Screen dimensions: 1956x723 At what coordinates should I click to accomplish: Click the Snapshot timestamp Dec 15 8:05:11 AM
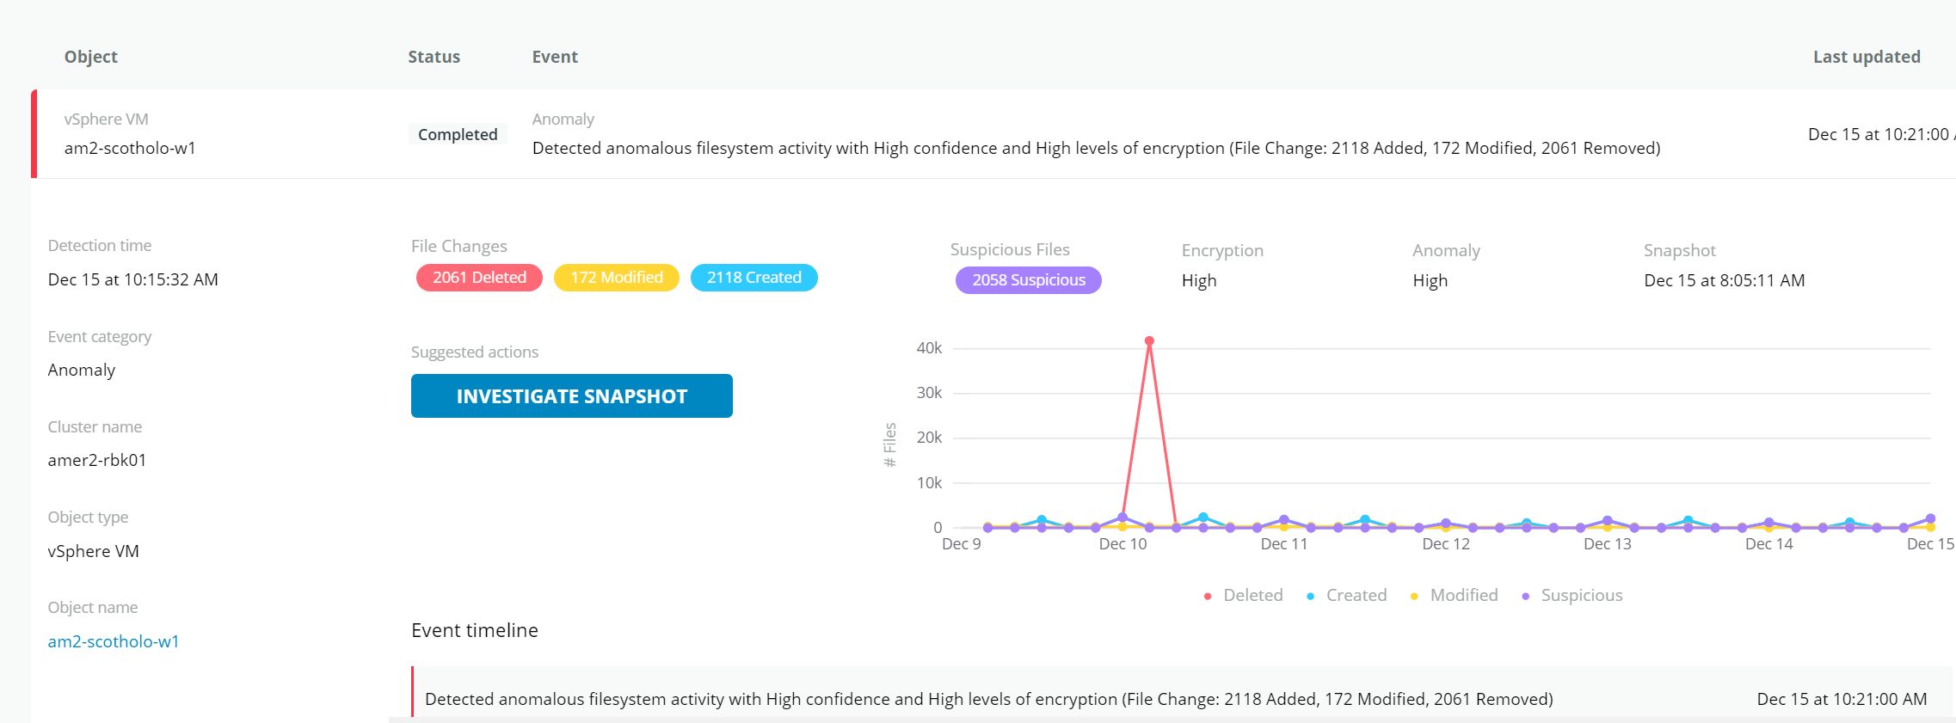pos(1724,280)
